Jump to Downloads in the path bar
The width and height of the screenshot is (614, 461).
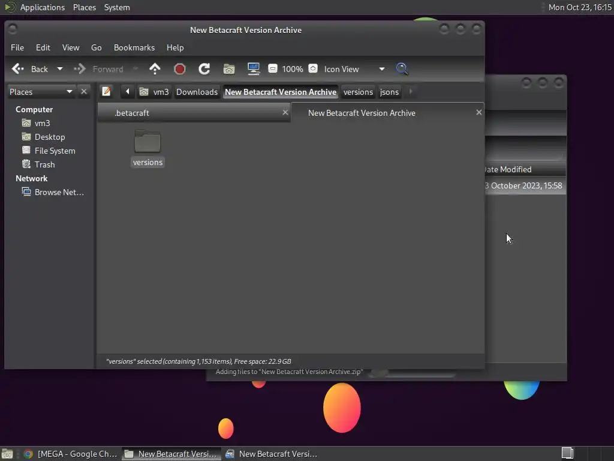(x=197, y=92)
